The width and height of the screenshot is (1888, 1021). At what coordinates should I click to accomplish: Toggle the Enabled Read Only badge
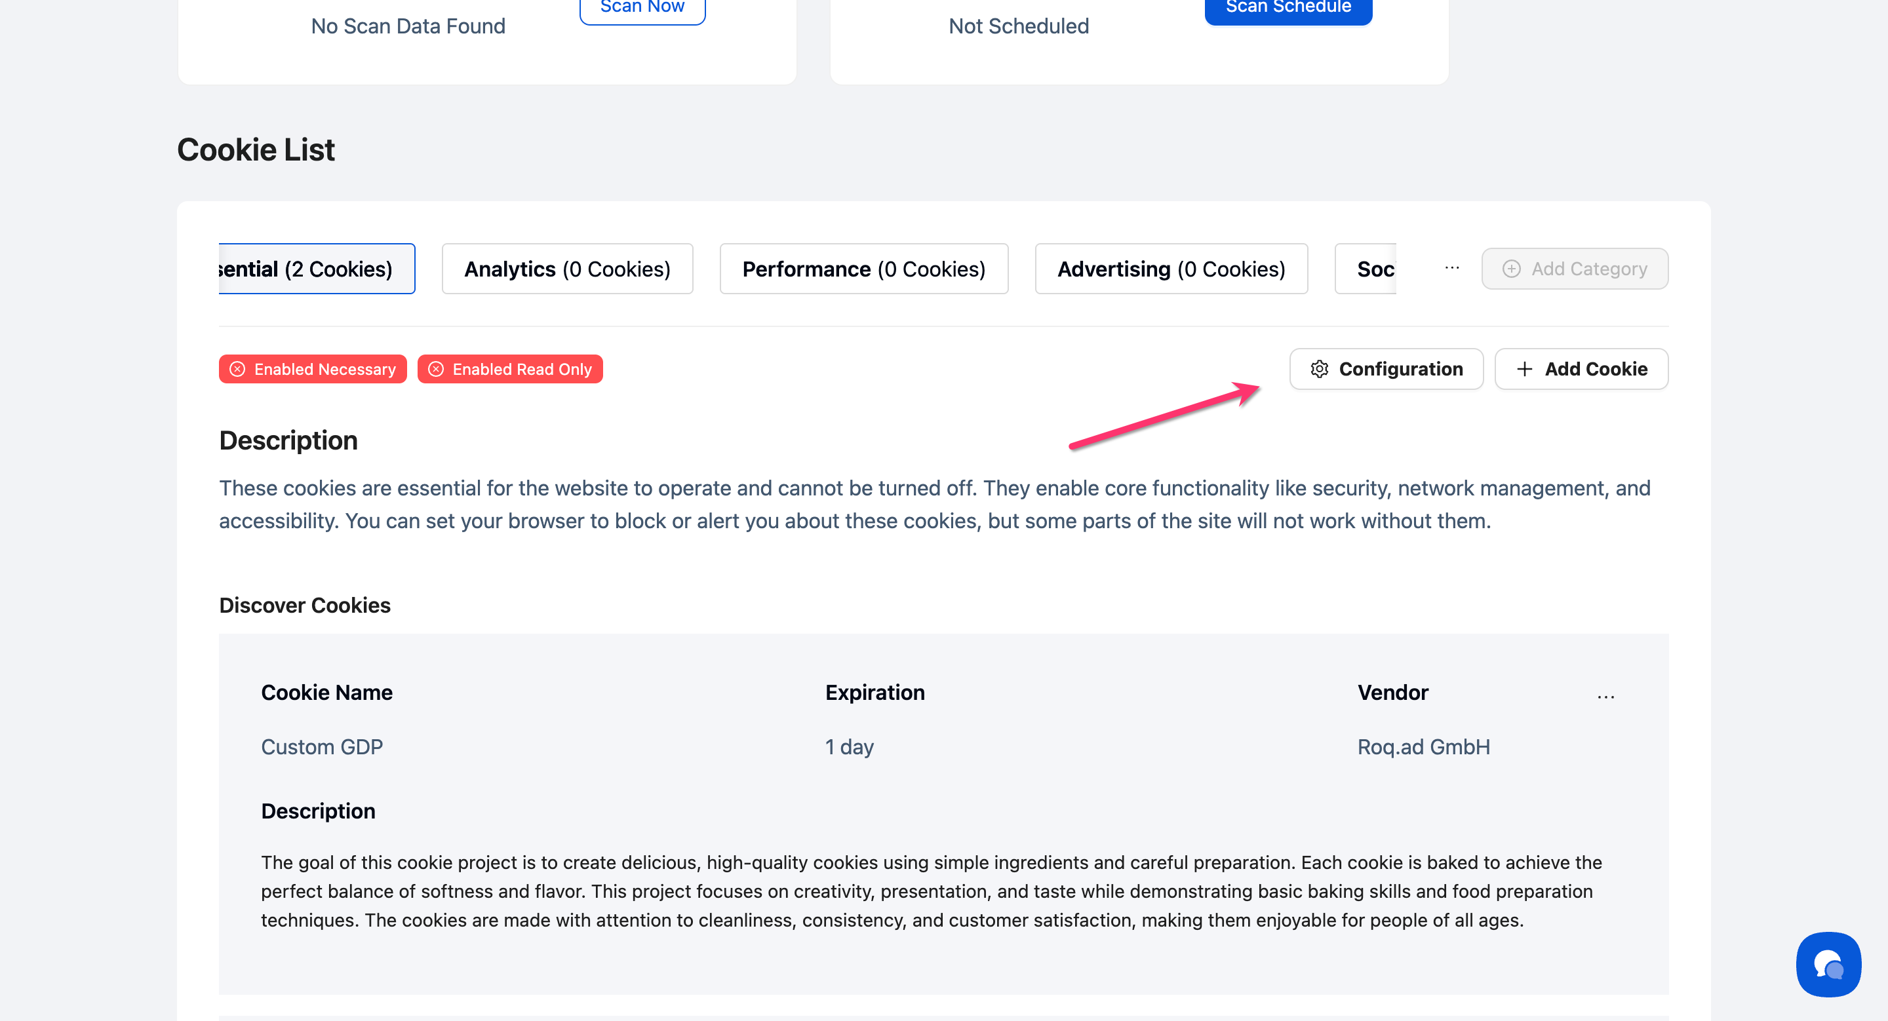click(521, 369)
